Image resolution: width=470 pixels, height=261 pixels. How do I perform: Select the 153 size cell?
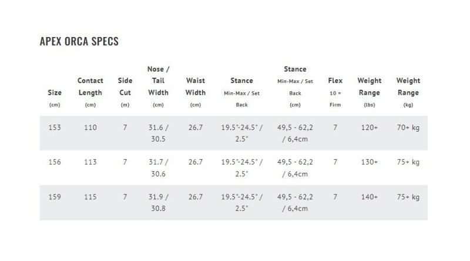tap(54, 128)
